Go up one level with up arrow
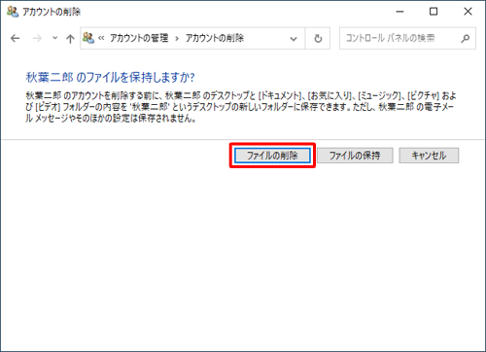This screenshot has width=486, height=352. click(70, 39)
